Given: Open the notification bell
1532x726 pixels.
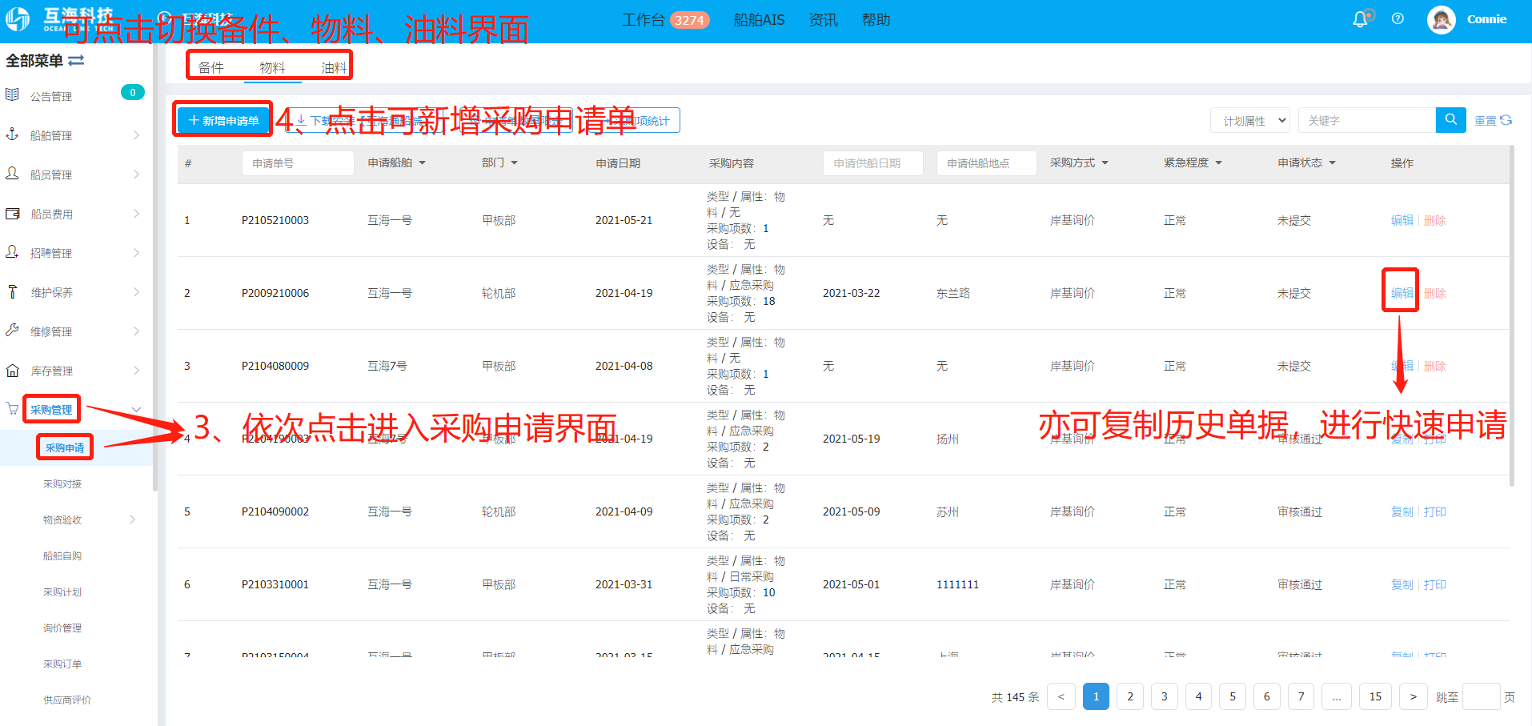Looking at the screenshot, I should tap(1361, 19).
